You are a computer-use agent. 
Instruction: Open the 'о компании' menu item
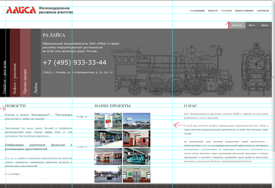coord(197,11)
